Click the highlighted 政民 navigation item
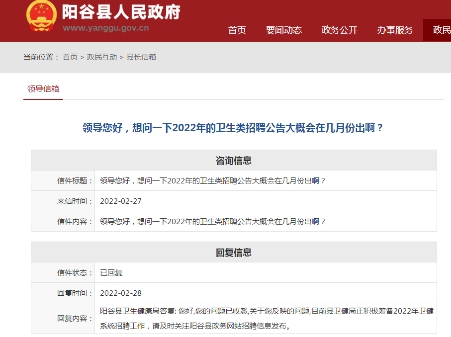 pos(440,30)
